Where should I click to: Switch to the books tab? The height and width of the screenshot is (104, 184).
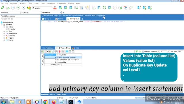59,19
